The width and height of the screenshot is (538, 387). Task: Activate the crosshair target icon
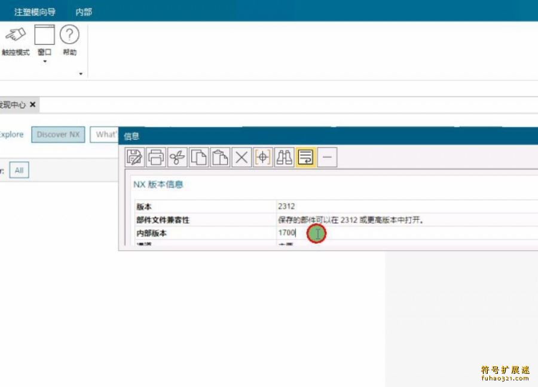click(262, 157)
